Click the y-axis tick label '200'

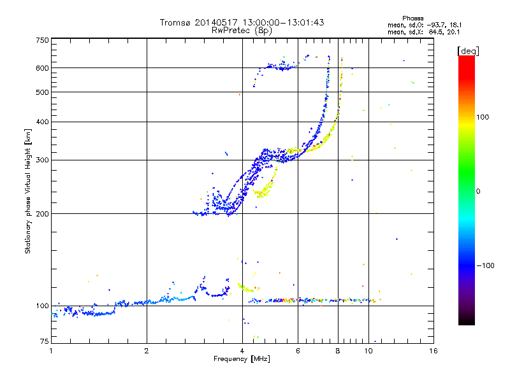click(42, 214)
